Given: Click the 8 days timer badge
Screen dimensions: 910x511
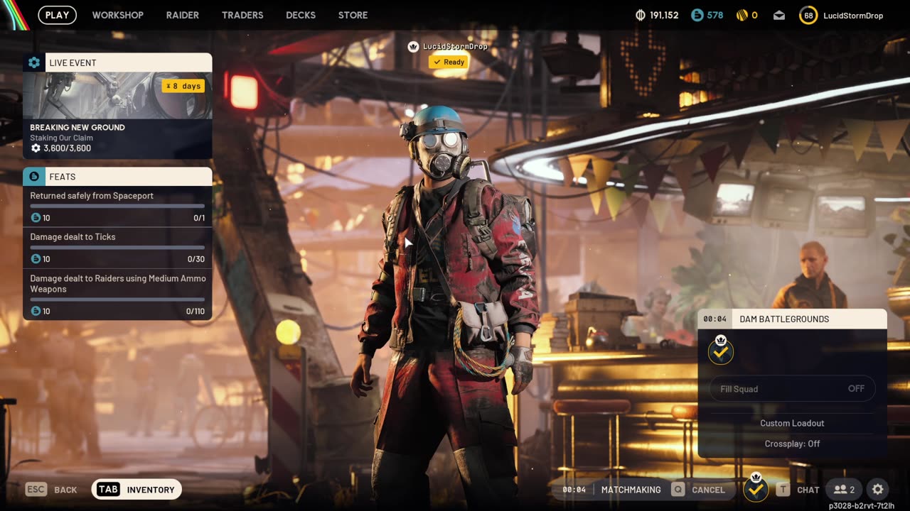Looking at the screenshot, I should (x=183, y=86).
